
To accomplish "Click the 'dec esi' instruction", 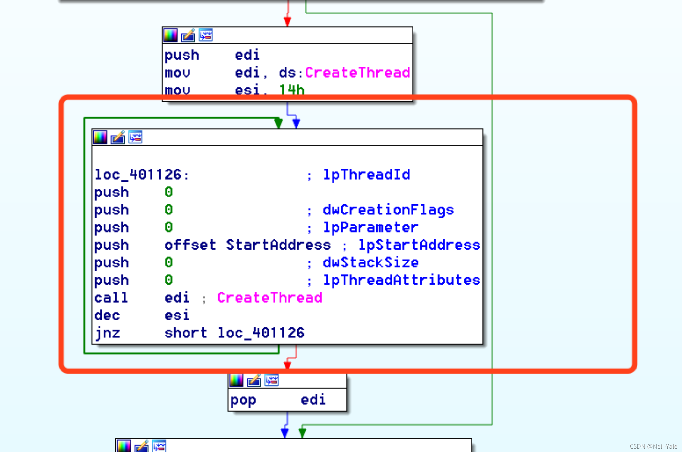I will click(x=142, y=315).
